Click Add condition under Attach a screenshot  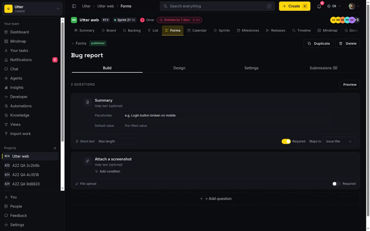[108, 172]
